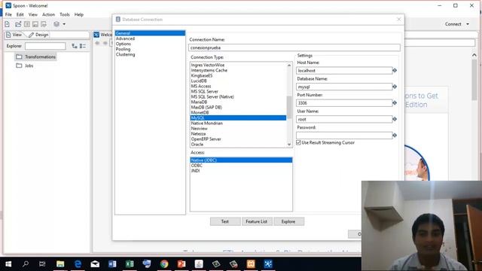Click the Connection Type list scroll-down arrow

pos(289,145)
